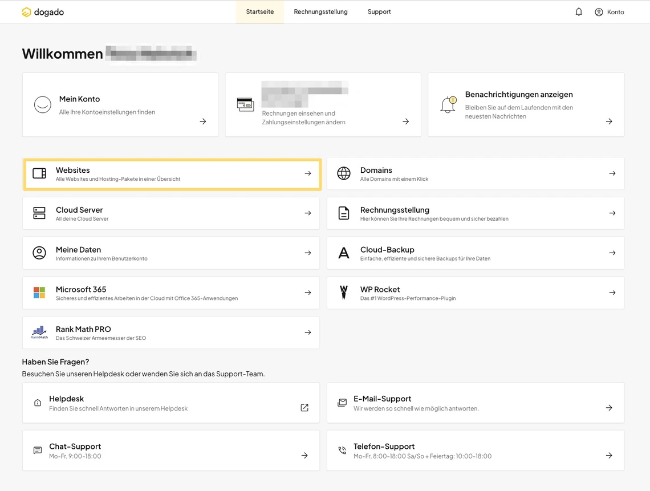Click the Domains globe icon
Screen dimensions: 650x491
(343, 173)
